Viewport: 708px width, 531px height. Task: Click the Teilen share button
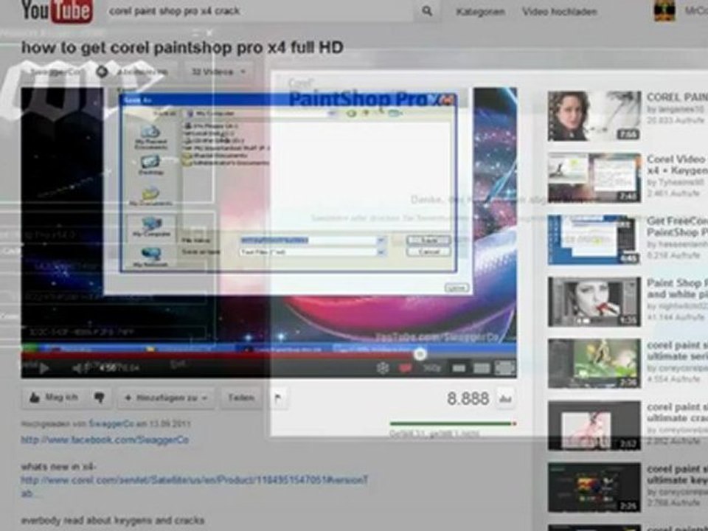point(241,398)
